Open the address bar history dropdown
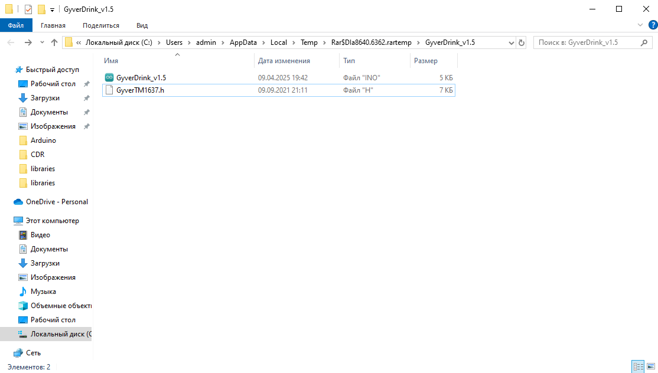658x373 pixels. coord(512,42)
